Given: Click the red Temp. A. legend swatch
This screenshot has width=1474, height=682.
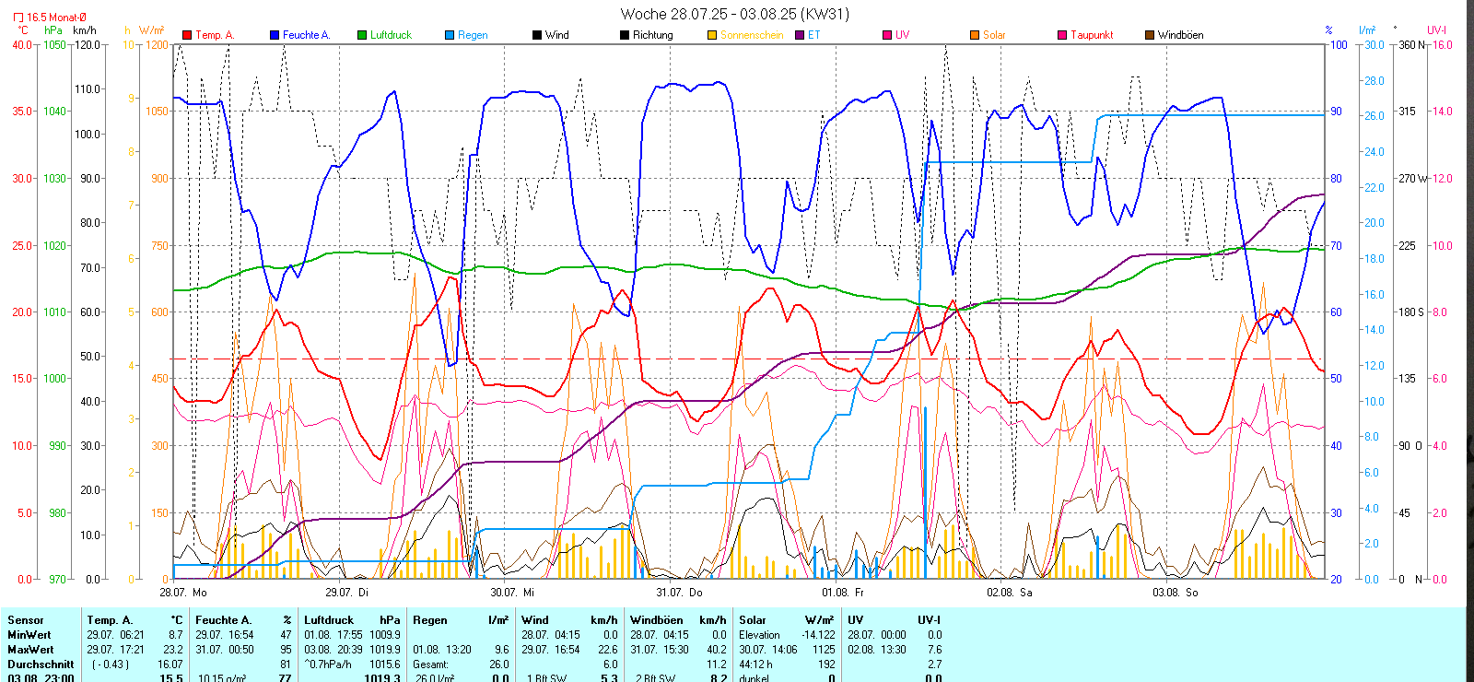Looking at the screenshot, I should 187,35.
